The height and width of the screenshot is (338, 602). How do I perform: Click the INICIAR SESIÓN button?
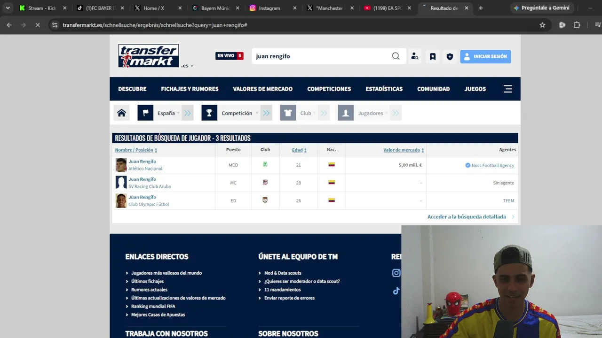pyautogui.click(x=485, y=56)
